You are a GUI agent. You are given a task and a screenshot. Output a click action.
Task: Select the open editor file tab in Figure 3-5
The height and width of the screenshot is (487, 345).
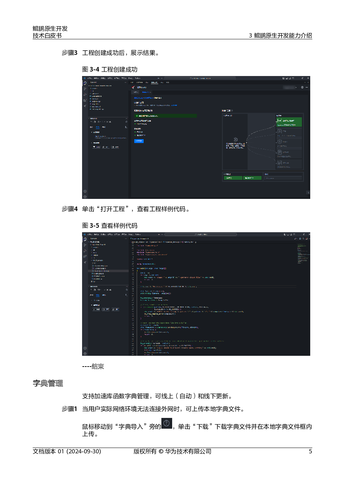[139, 239]
